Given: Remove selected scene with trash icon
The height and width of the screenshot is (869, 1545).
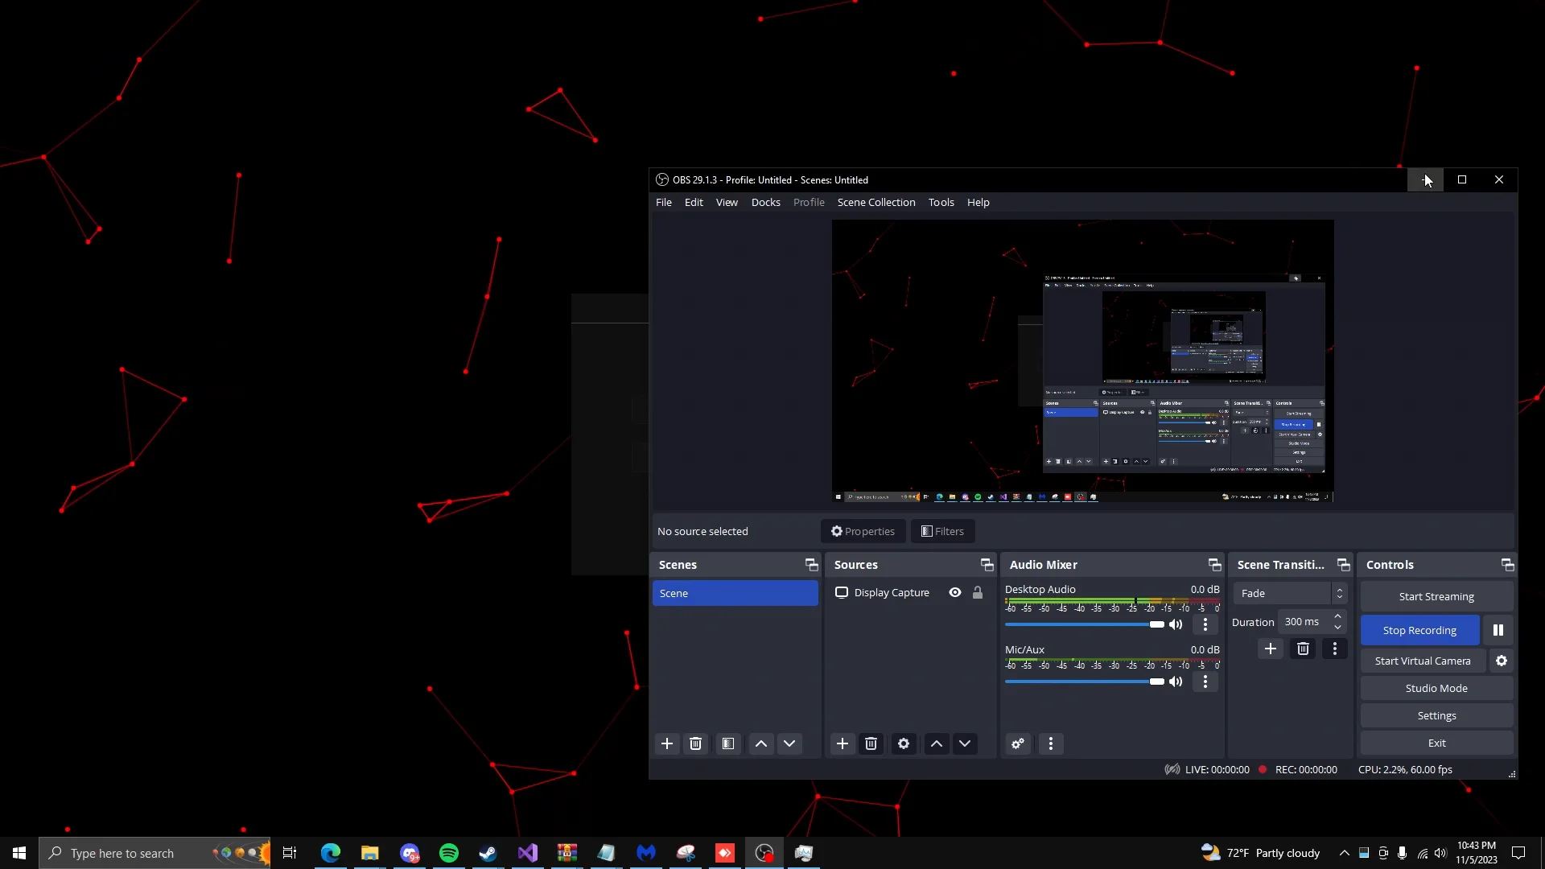Looking at the screenshot, I should (x=695, y=743).
